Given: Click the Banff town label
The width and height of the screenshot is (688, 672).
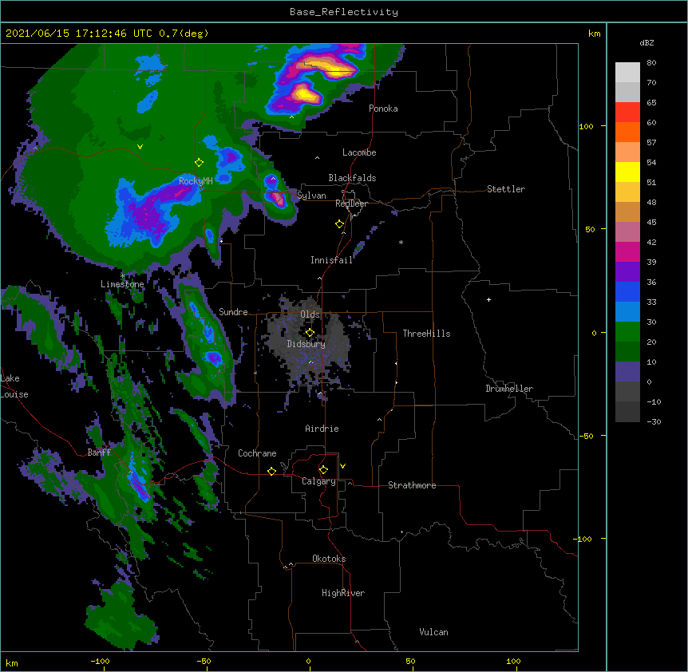Looking at the screenshot, I should click(99, 453).
